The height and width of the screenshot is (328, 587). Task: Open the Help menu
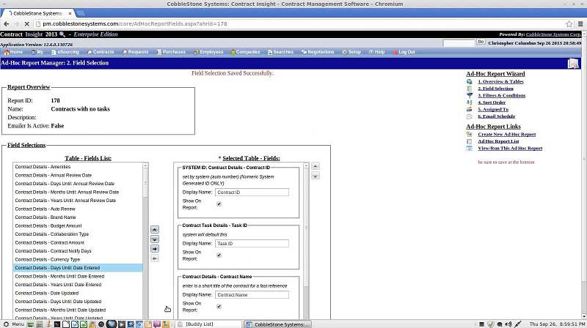(x=376, y=52)
